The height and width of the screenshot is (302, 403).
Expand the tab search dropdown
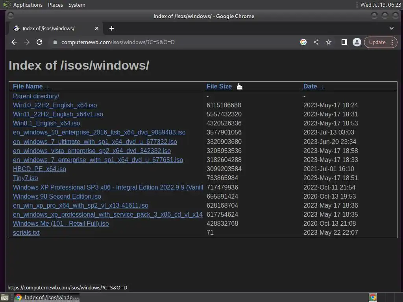pos(392,28)
